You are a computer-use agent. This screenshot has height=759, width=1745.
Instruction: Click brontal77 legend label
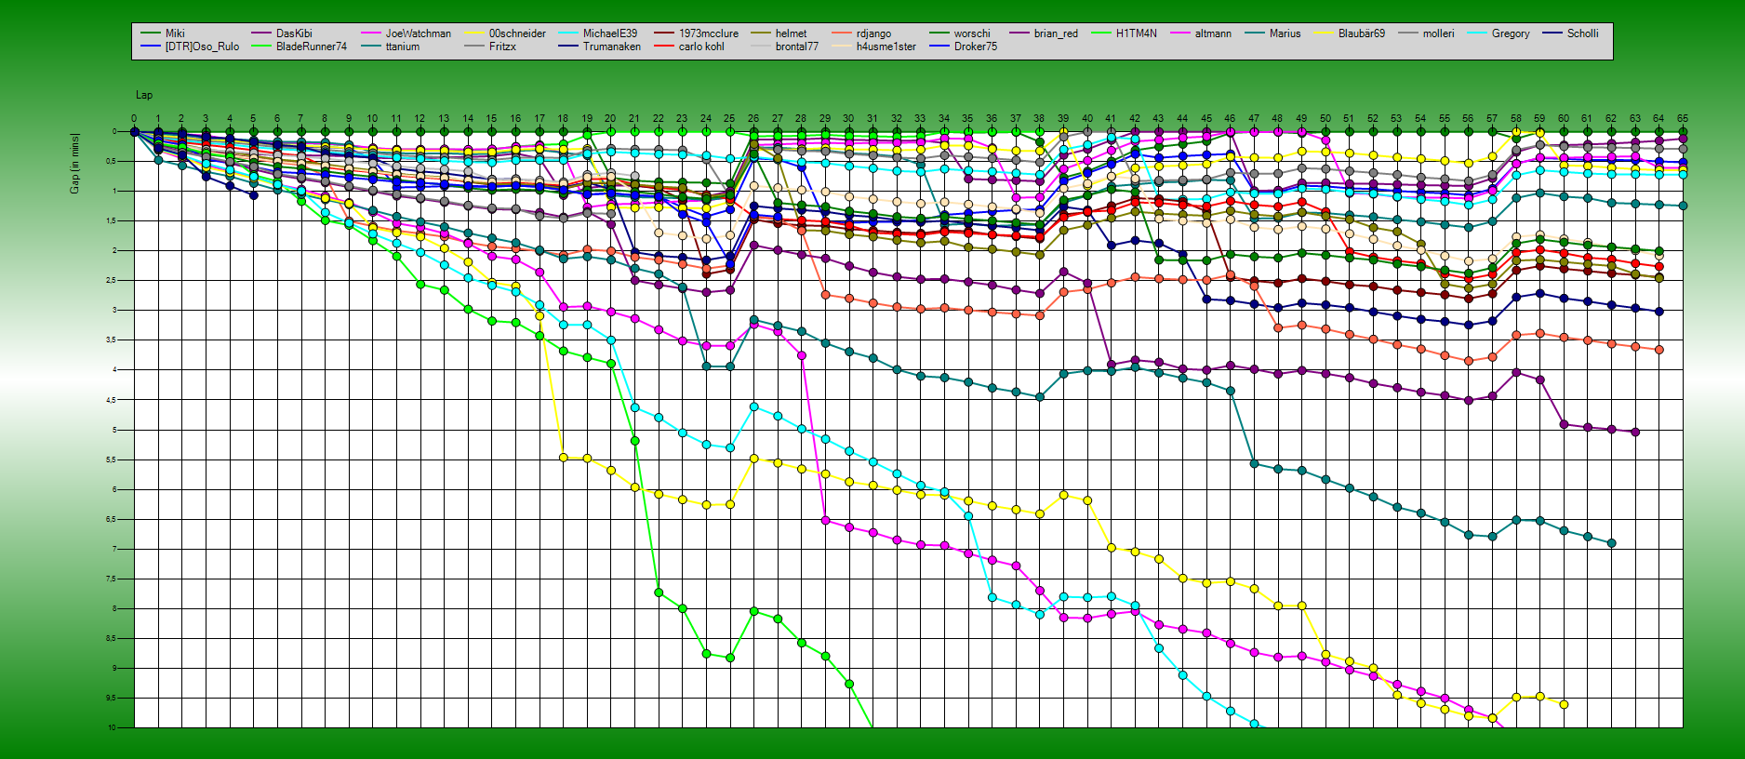[x=797, y=47]
